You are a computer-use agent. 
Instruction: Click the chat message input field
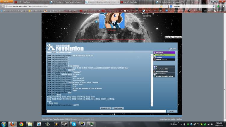106,111
